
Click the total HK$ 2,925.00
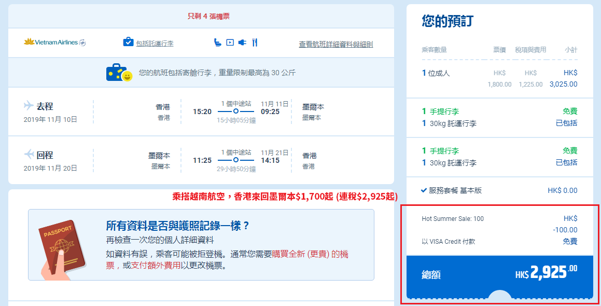(x=546, y=272)
